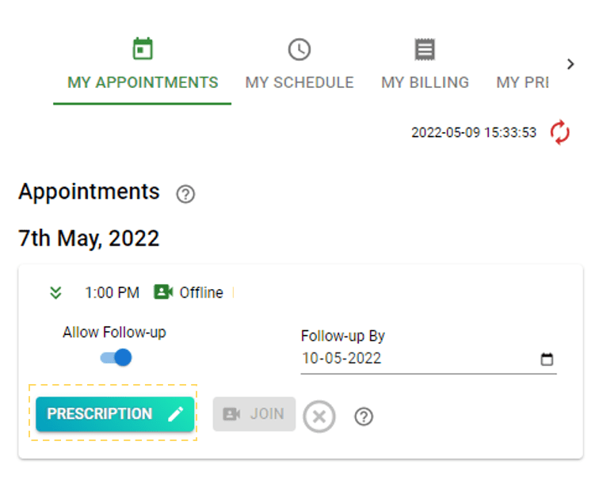The width and height of the screenshot is (599, 487).
Task: Click the Follow-up By date 10-05-2022
Action: [x=341, y=359]
